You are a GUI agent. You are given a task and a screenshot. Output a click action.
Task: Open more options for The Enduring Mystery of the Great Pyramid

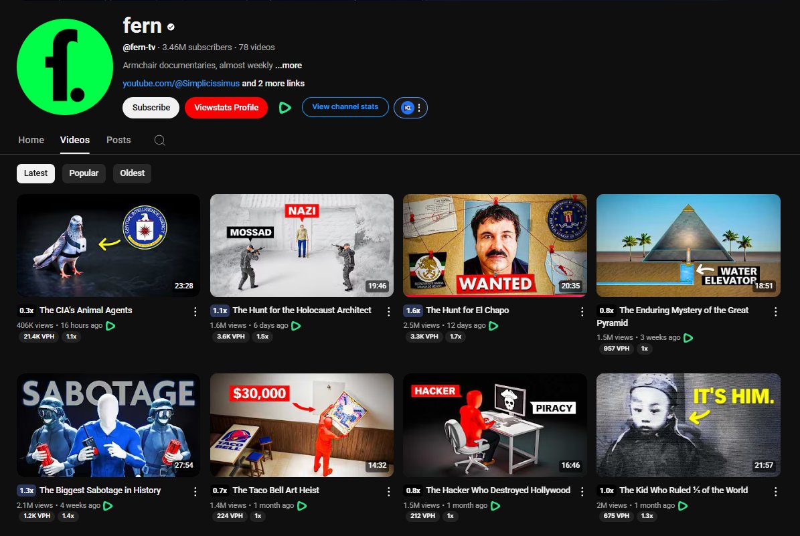click(x=775, y=312)
